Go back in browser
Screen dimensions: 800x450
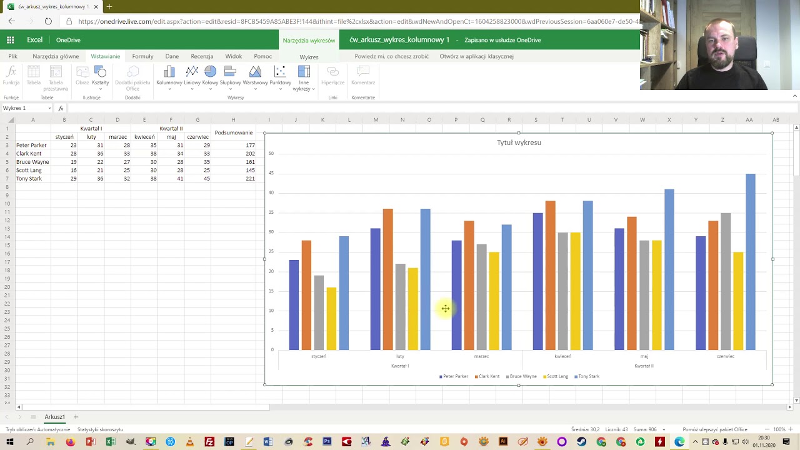[x=11, y=21]
